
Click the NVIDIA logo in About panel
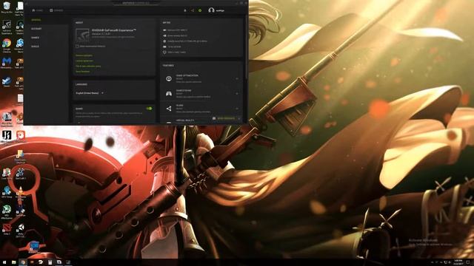click(x=82, y=35)
